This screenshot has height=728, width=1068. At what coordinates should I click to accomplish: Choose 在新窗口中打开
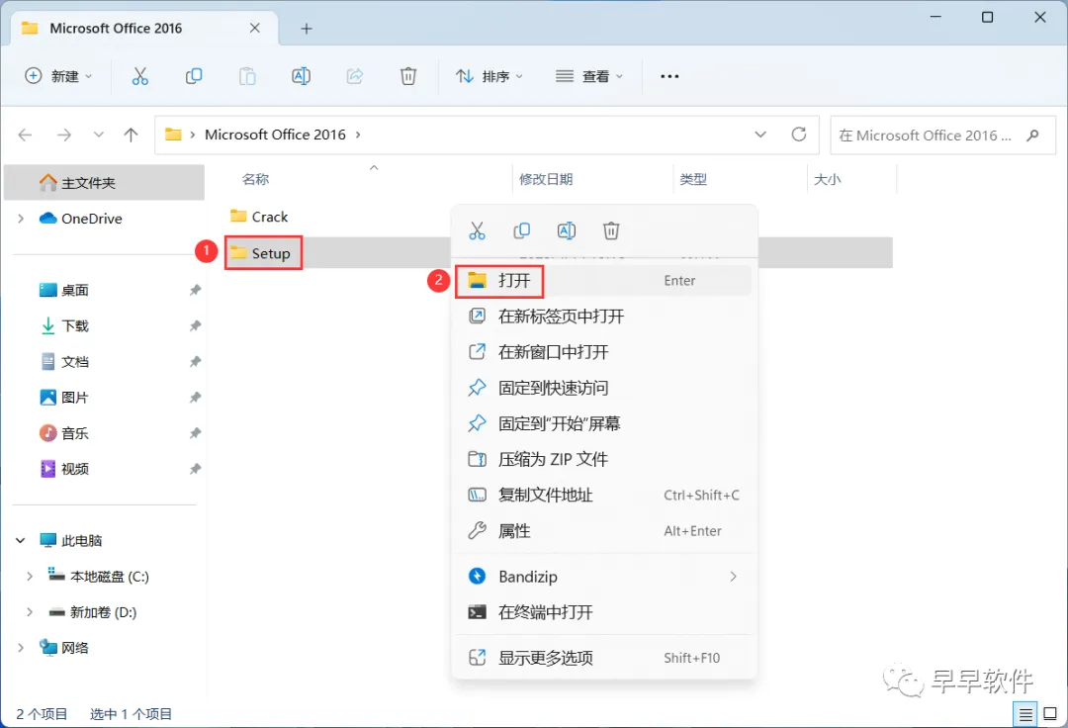[x=604, y=352]
